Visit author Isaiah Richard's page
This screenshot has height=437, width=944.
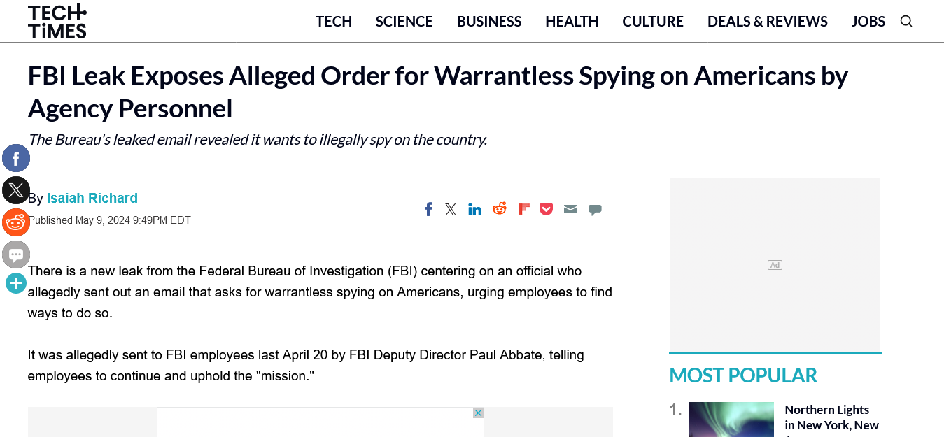click(92, 198)
